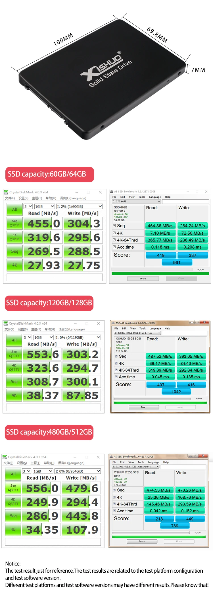Image resolution: width=213 pixels, height=598 pixels.
Task: Click bottom comment field in 60GiB CrystalDiskMark
Action: pyautogui.click(x=55, y=277)
